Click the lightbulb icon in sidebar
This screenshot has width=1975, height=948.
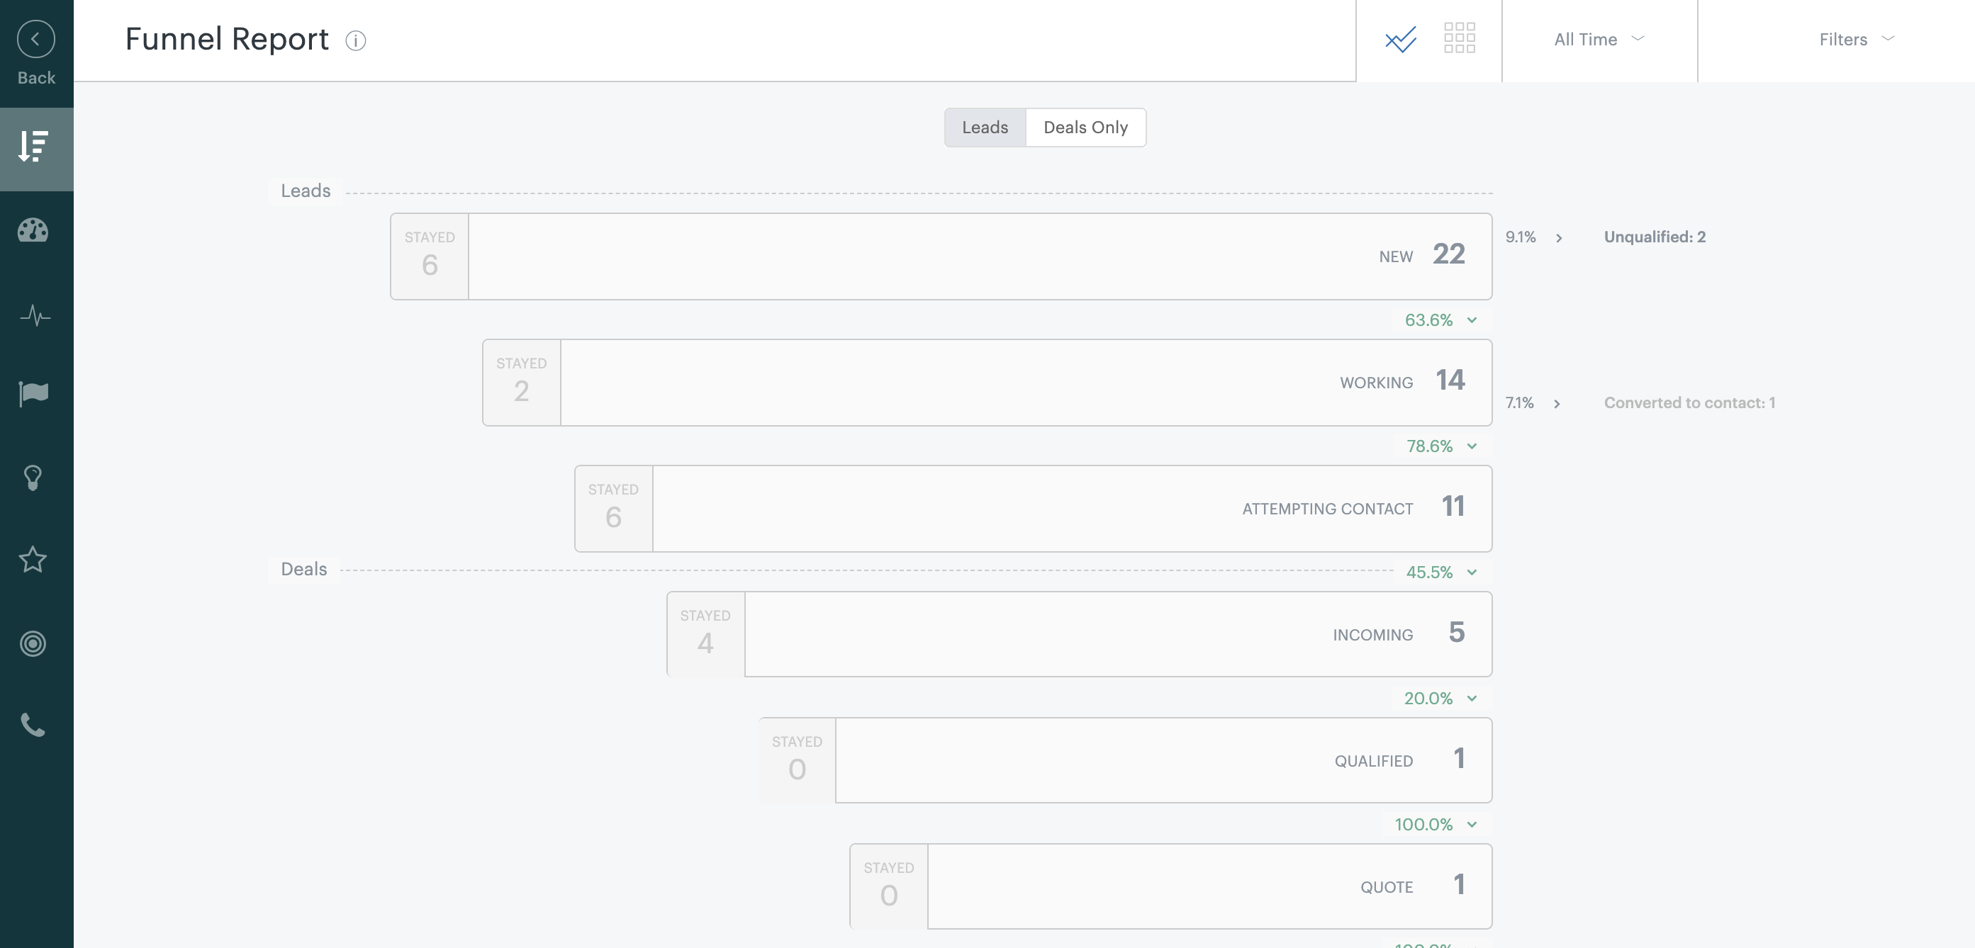[35, 477]
